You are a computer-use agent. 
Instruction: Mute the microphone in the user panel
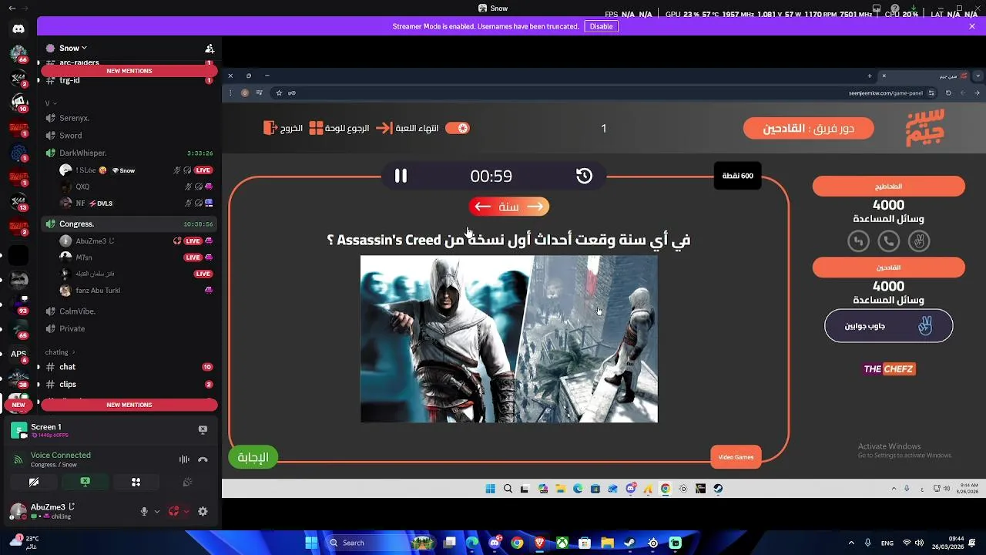pyautogui.click(x=144, y=511)
